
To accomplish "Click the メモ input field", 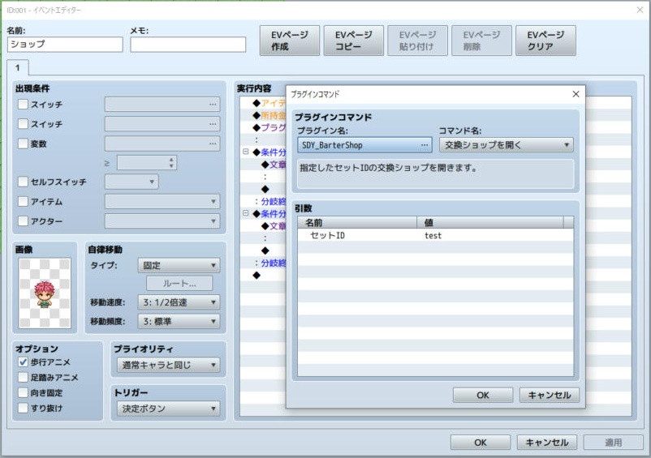I will coord(188,45).
